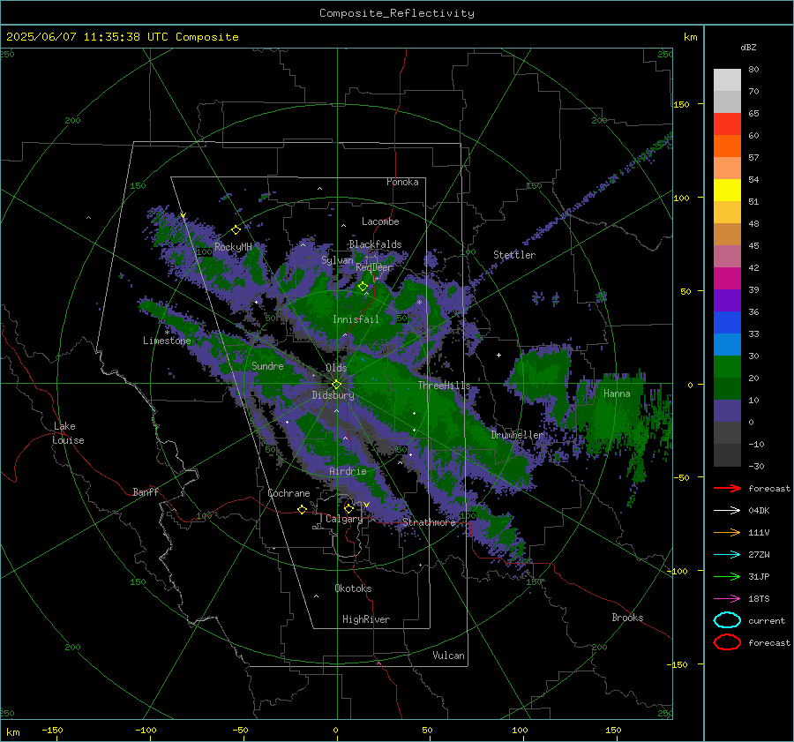The image size is (794, 742).
Task: Select the blue swatch between 36 and 33 dBZ
Action: (x=727, y=323)
